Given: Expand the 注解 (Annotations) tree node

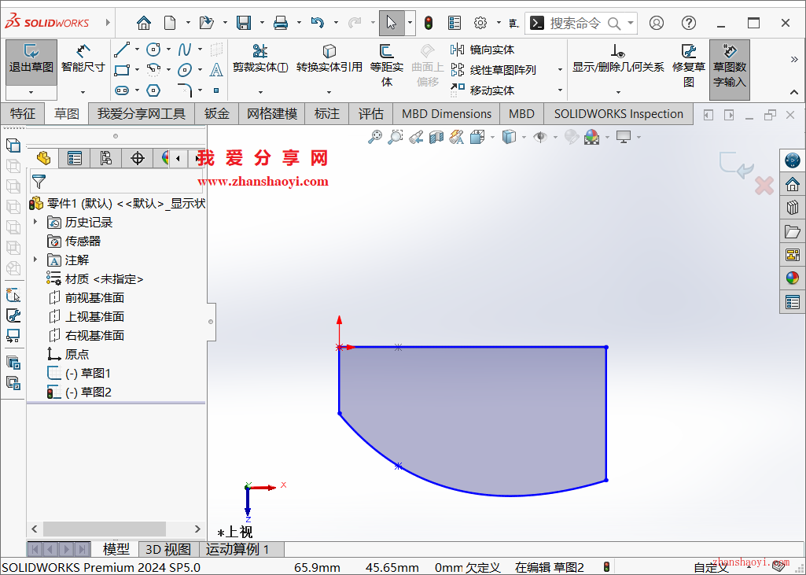Looking at the screenshot, I should [35, 260].
